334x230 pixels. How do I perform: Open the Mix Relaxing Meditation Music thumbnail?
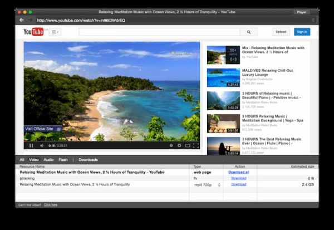[223, 55]
